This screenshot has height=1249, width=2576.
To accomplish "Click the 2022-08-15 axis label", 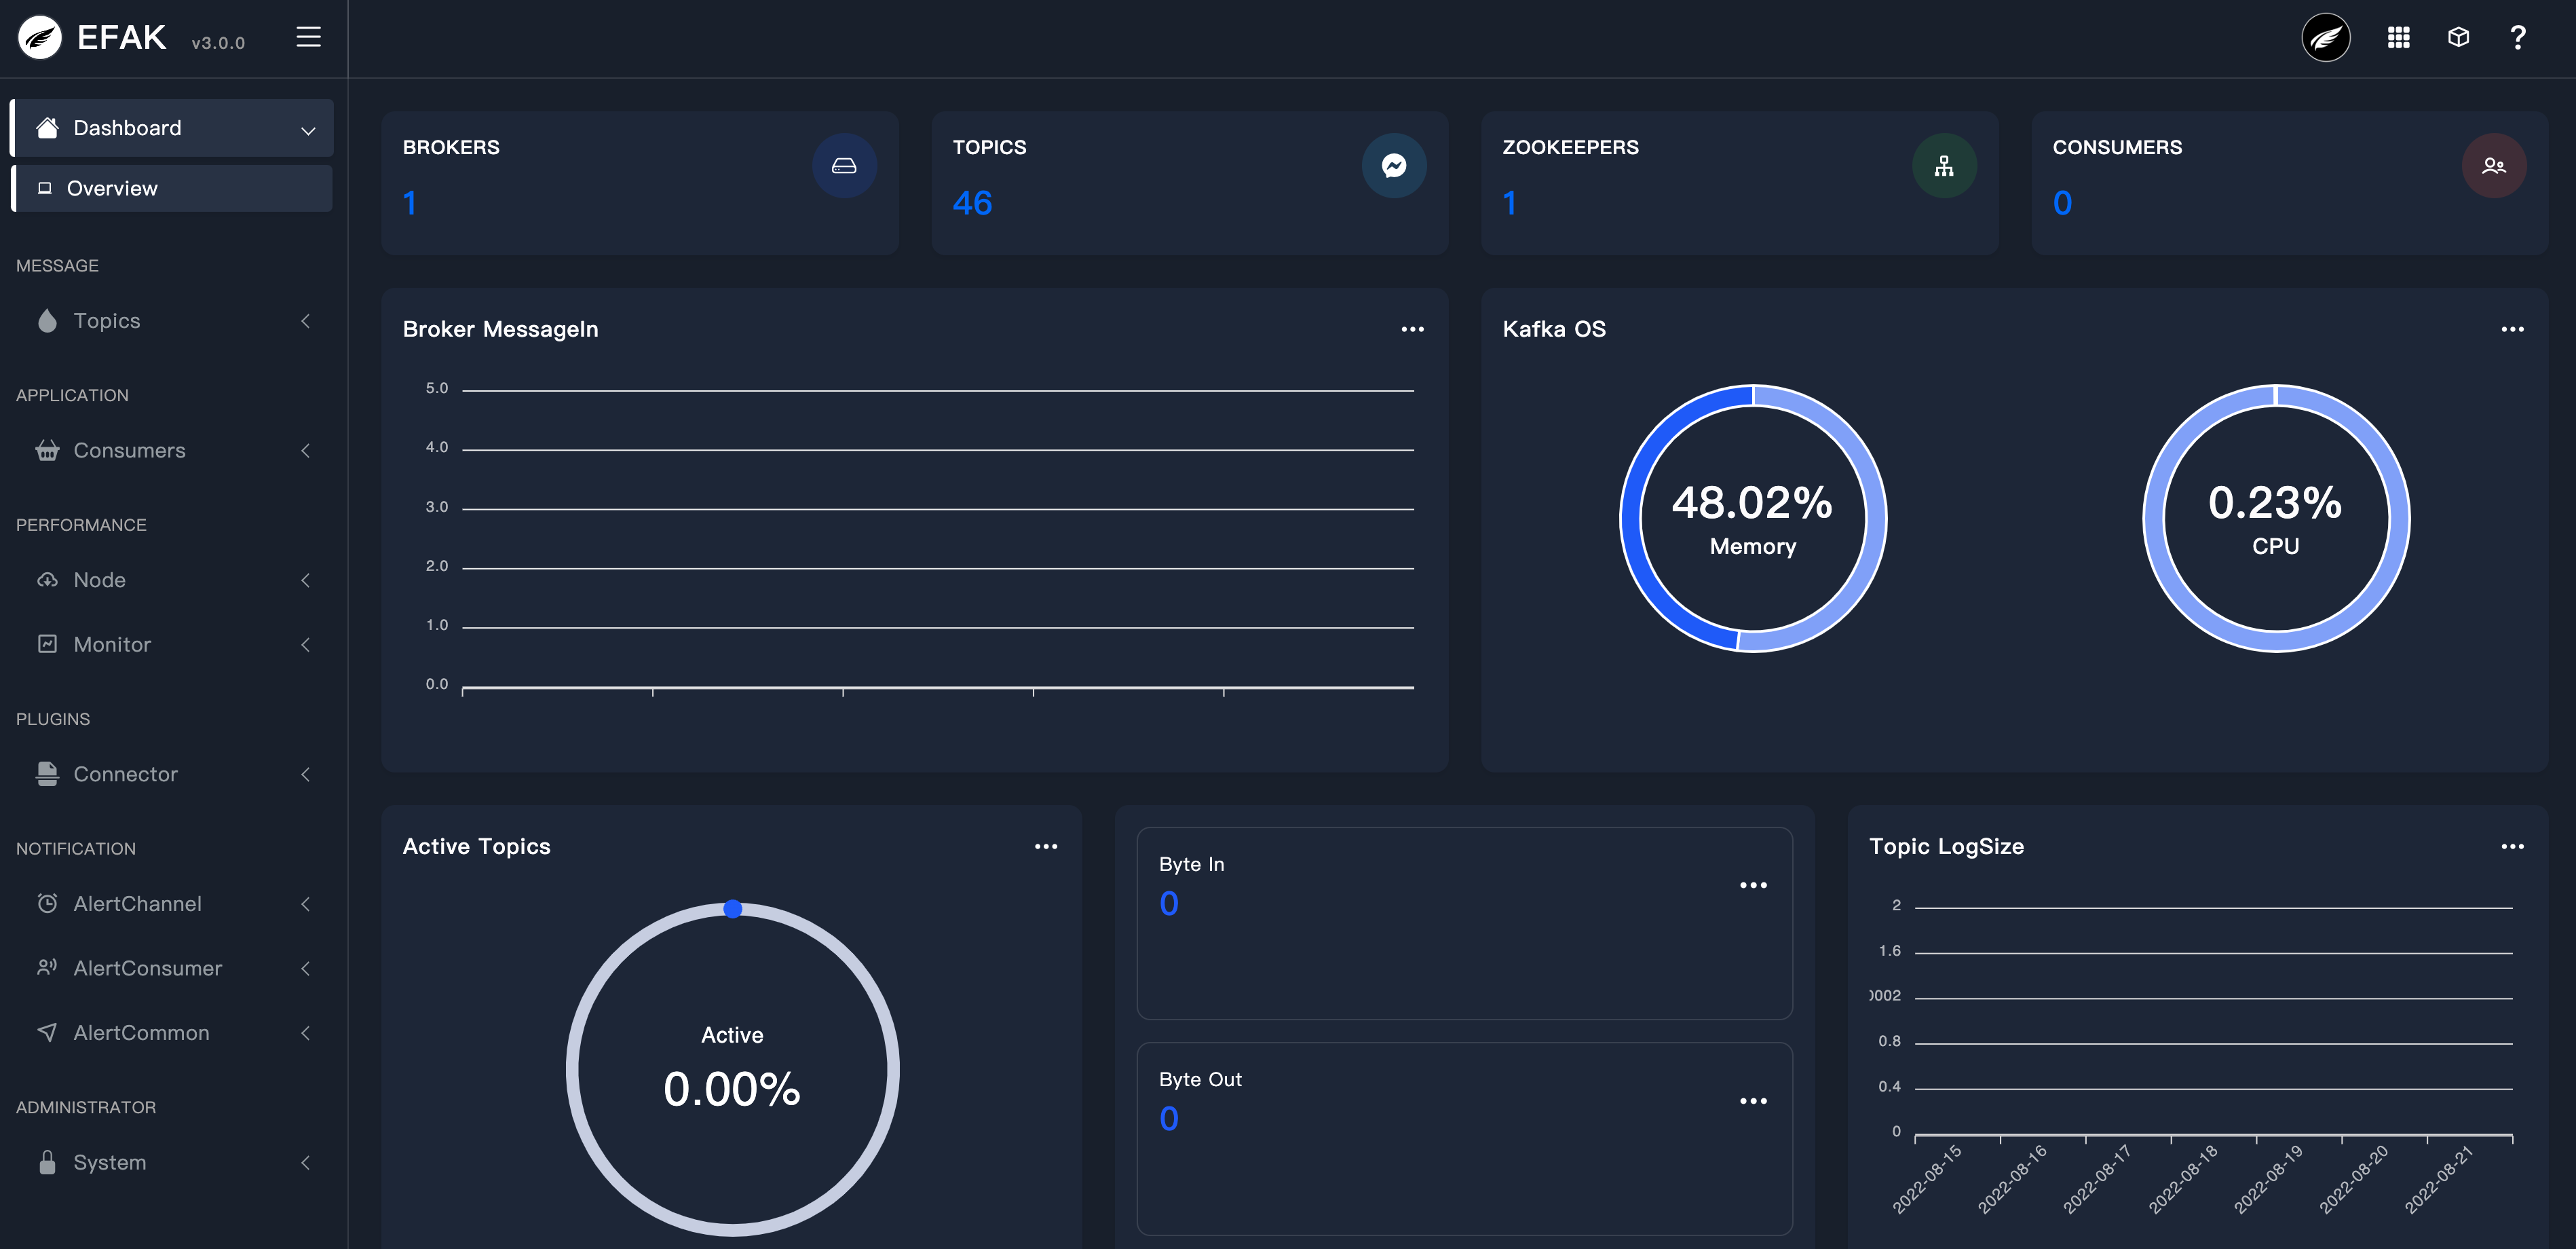I will click(x=1928, y=1179).
